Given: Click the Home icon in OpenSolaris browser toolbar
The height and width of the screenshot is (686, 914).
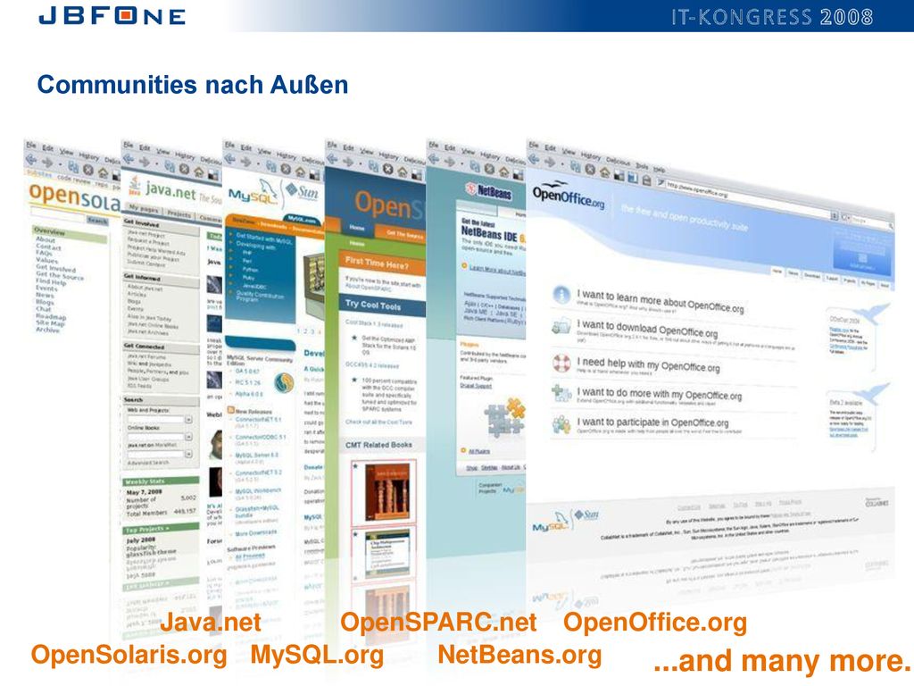Looking at the screenshot, I should [x=103, y=172].
